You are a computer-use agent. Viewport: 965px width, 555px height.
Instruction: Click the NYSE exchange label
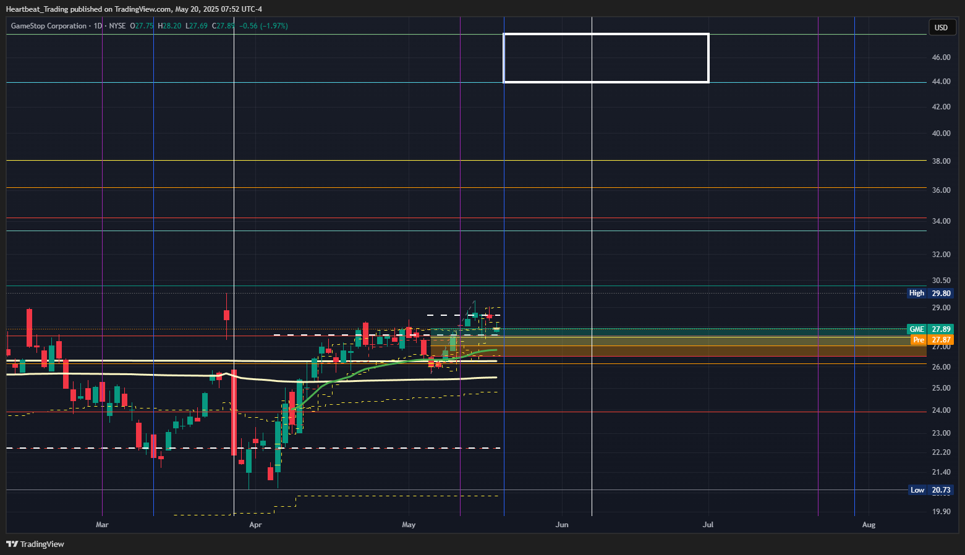[117, 26]
